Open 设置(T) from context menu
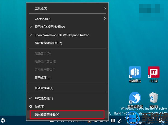The height and width of the screenshot is (126, 168). click(x=67, y=106)
